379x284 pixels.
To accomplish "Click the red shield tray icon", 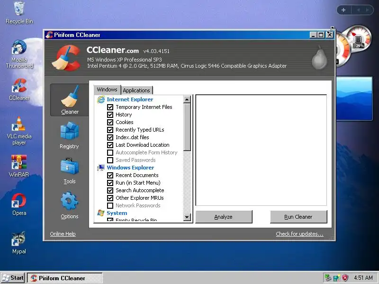I will [x=345, y=278].
